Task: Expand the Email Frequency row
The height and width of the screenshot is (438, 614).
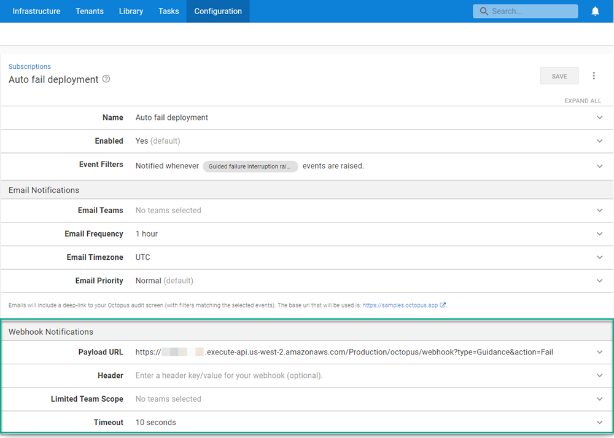Action: 600,234
